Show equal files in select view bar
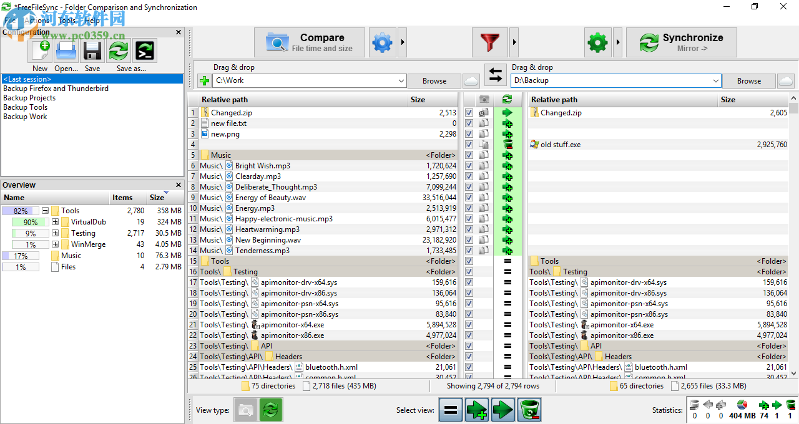 point(450,410)
